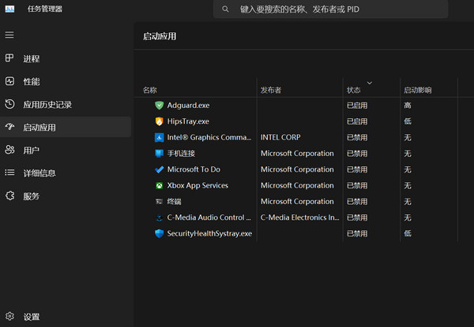The width and height of the screenshot is (474, 327).
Task: Select the Microsoft To Do row name
Action: [194, 169]
